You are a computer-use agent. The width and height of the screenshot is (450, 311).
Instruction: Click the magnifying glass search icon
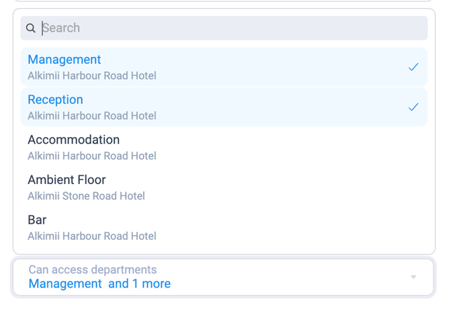(x=30, y=28)
